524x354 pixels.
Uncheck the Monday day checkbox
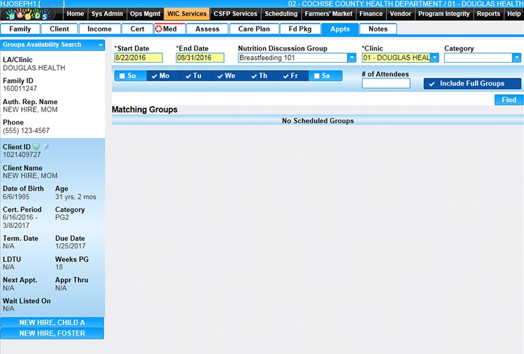pyautogui.click(x=155, y=76)
